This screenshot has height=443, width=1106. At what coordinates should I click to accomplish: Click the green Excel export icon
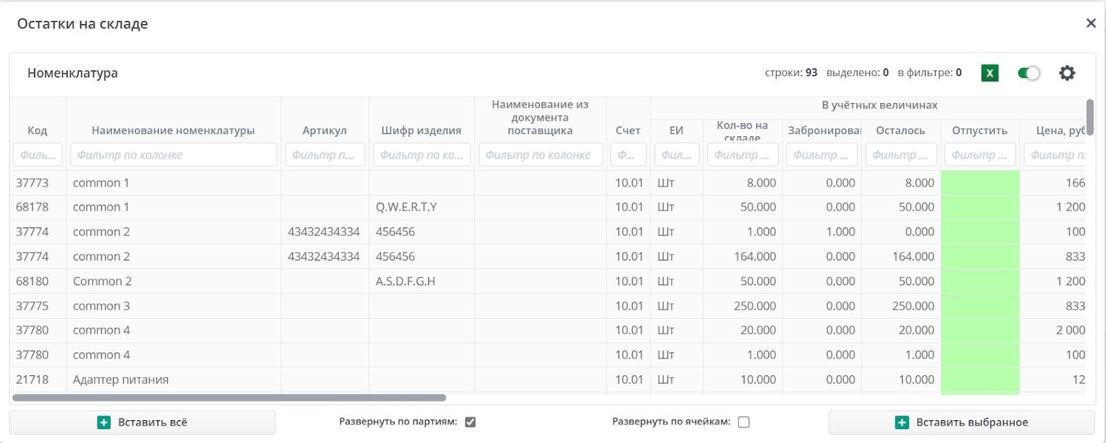989,73
